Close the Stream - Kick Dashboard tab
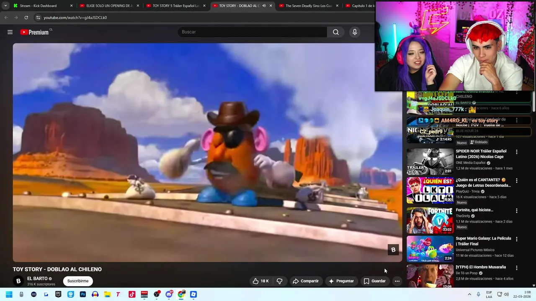536x301 pixels. coord(71,6)
